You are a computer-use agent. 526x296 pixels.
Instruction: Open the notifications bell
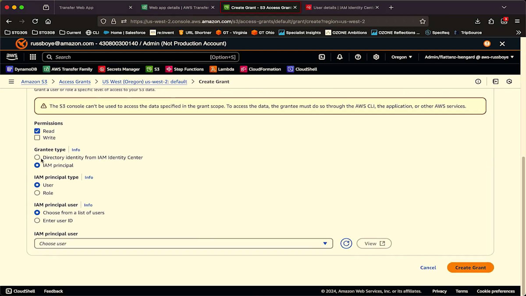coord(340,57)
